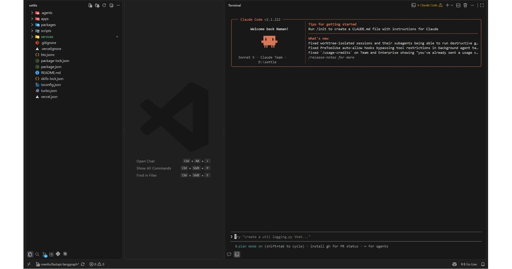This screenshot has height=269, width=512.
Task: Click the Claude Code prompt input line
Action: pos(356,237)
